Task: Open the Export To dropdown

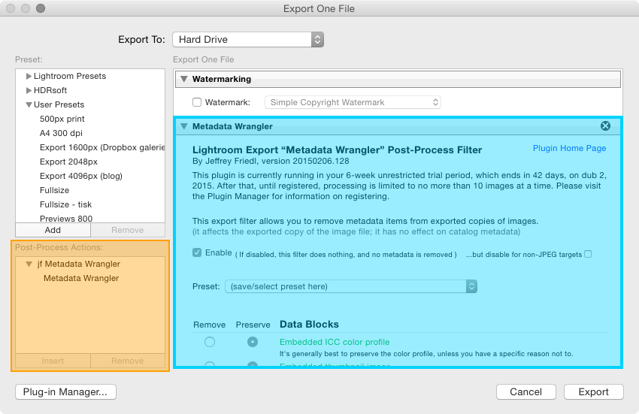Action: (248, 40)
